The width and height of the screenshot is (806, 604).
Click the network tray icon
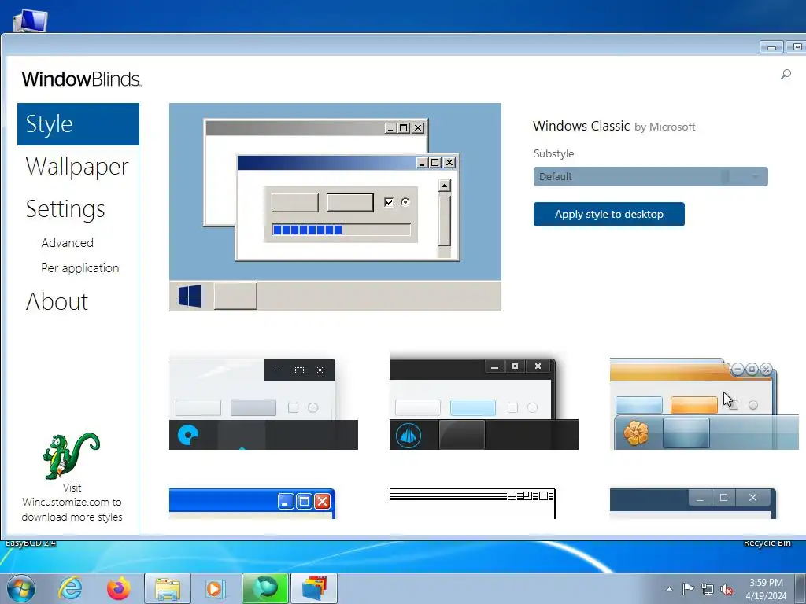[x=708, y=589]
